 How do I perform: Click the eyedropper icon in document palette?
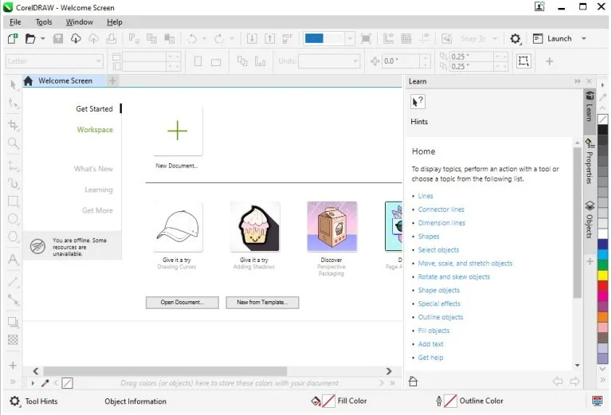click(45, 383)
